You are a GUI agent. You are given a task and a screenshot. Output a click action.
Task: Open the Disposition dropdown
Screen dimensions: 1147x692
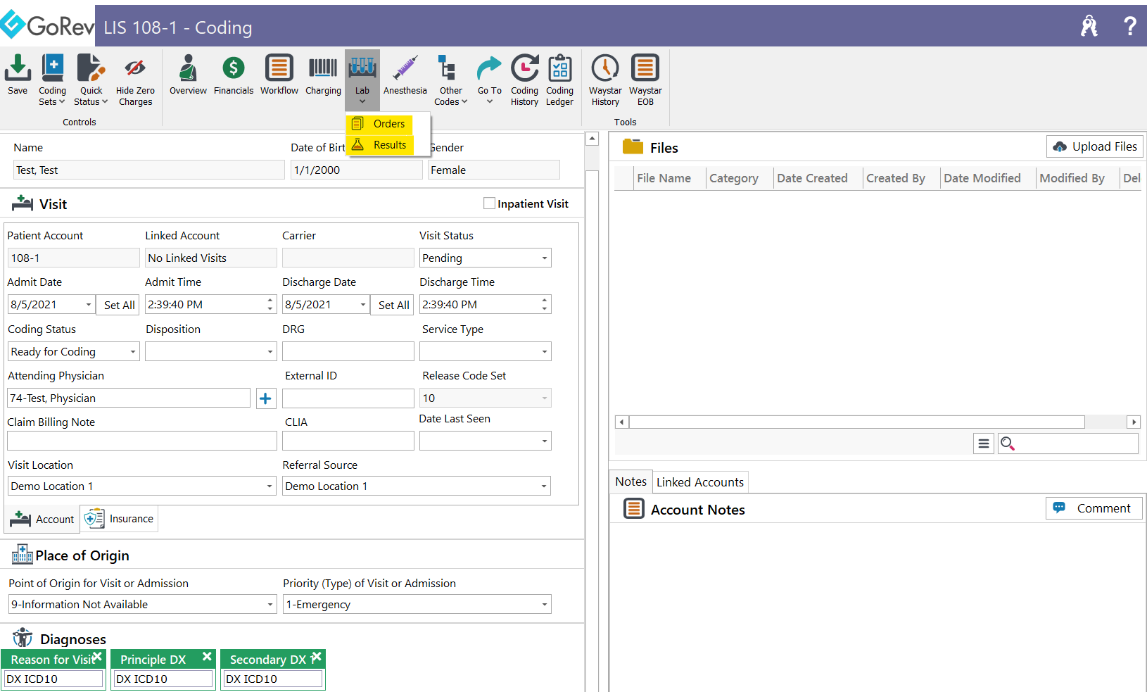[270, 352]
